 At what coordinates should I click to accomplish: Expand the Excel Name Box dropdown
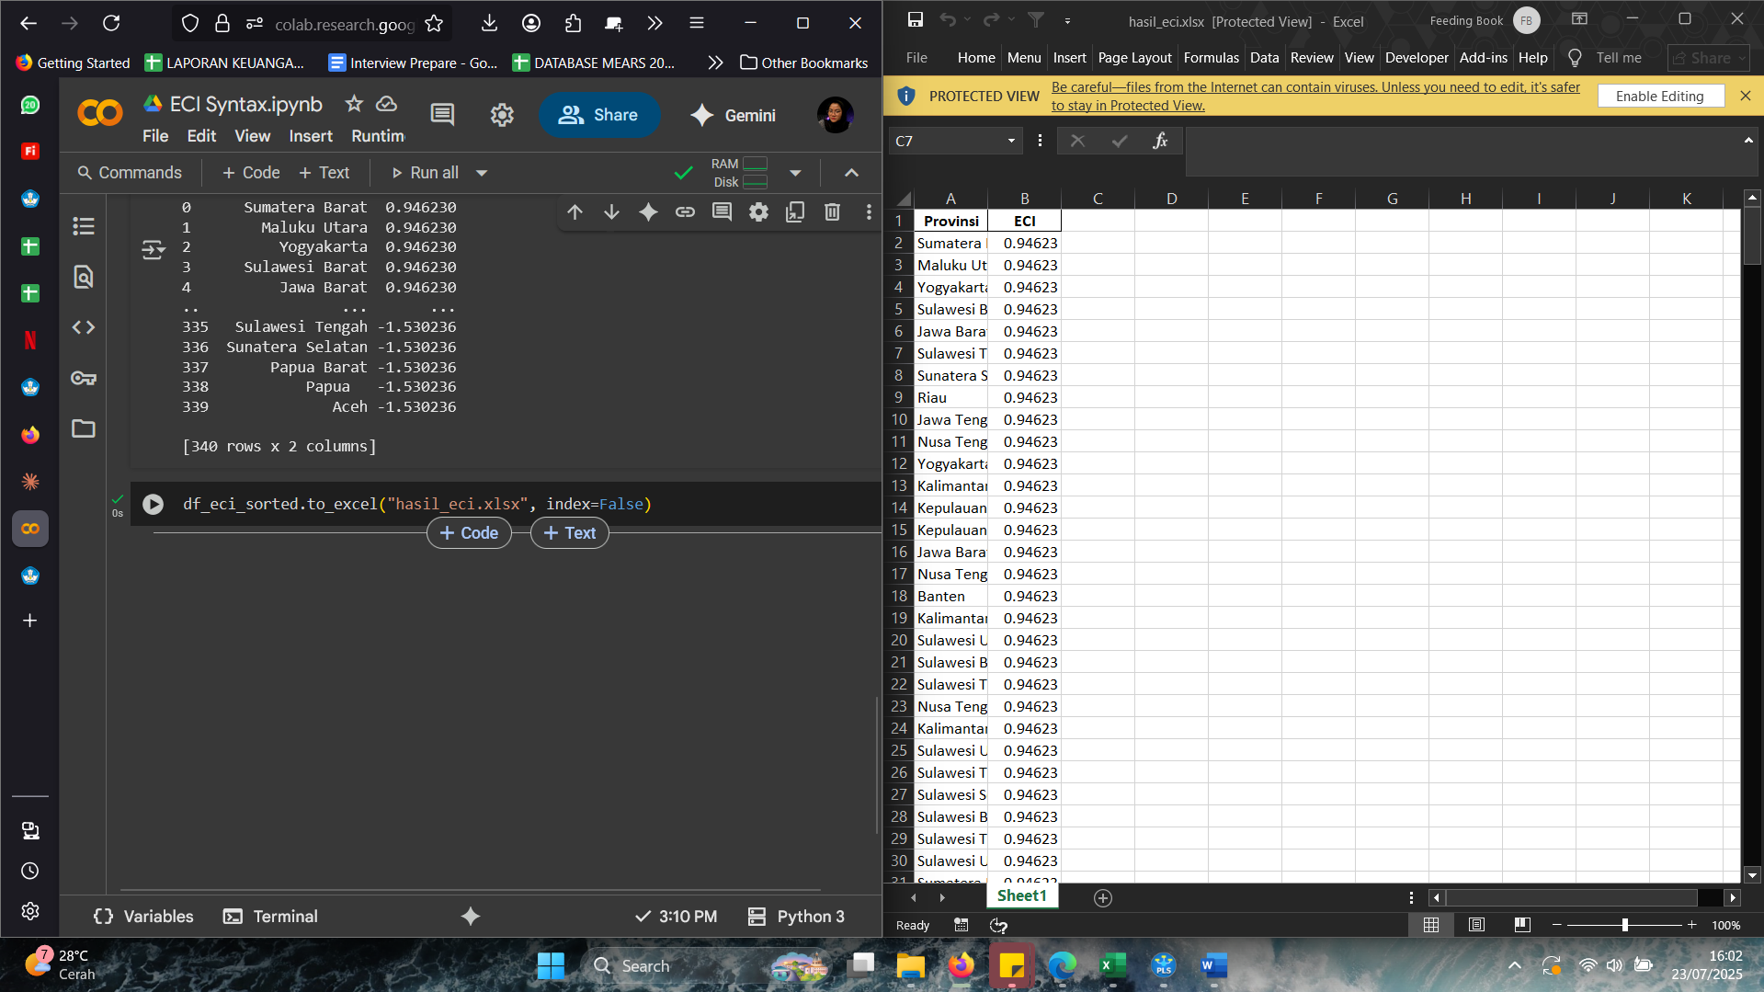click(1011, 141)
